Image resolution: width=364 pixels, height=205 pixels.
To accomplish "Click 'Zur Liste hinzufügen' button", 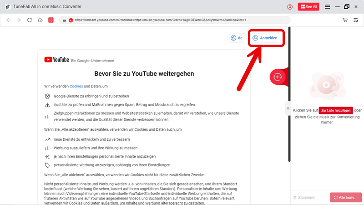I will click(336, 110).
